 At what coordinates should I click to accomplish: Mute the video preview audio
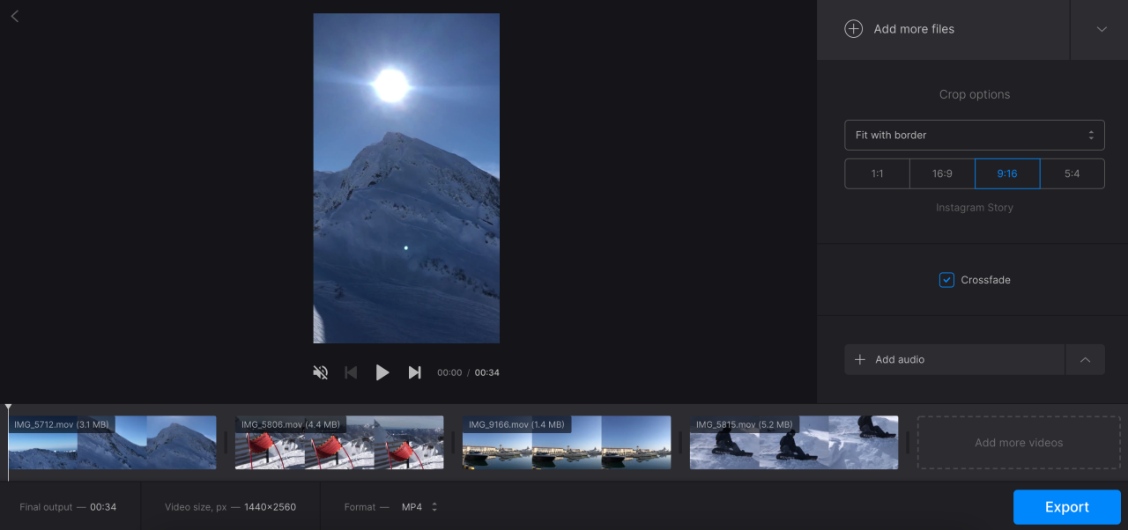click(320, 372)
